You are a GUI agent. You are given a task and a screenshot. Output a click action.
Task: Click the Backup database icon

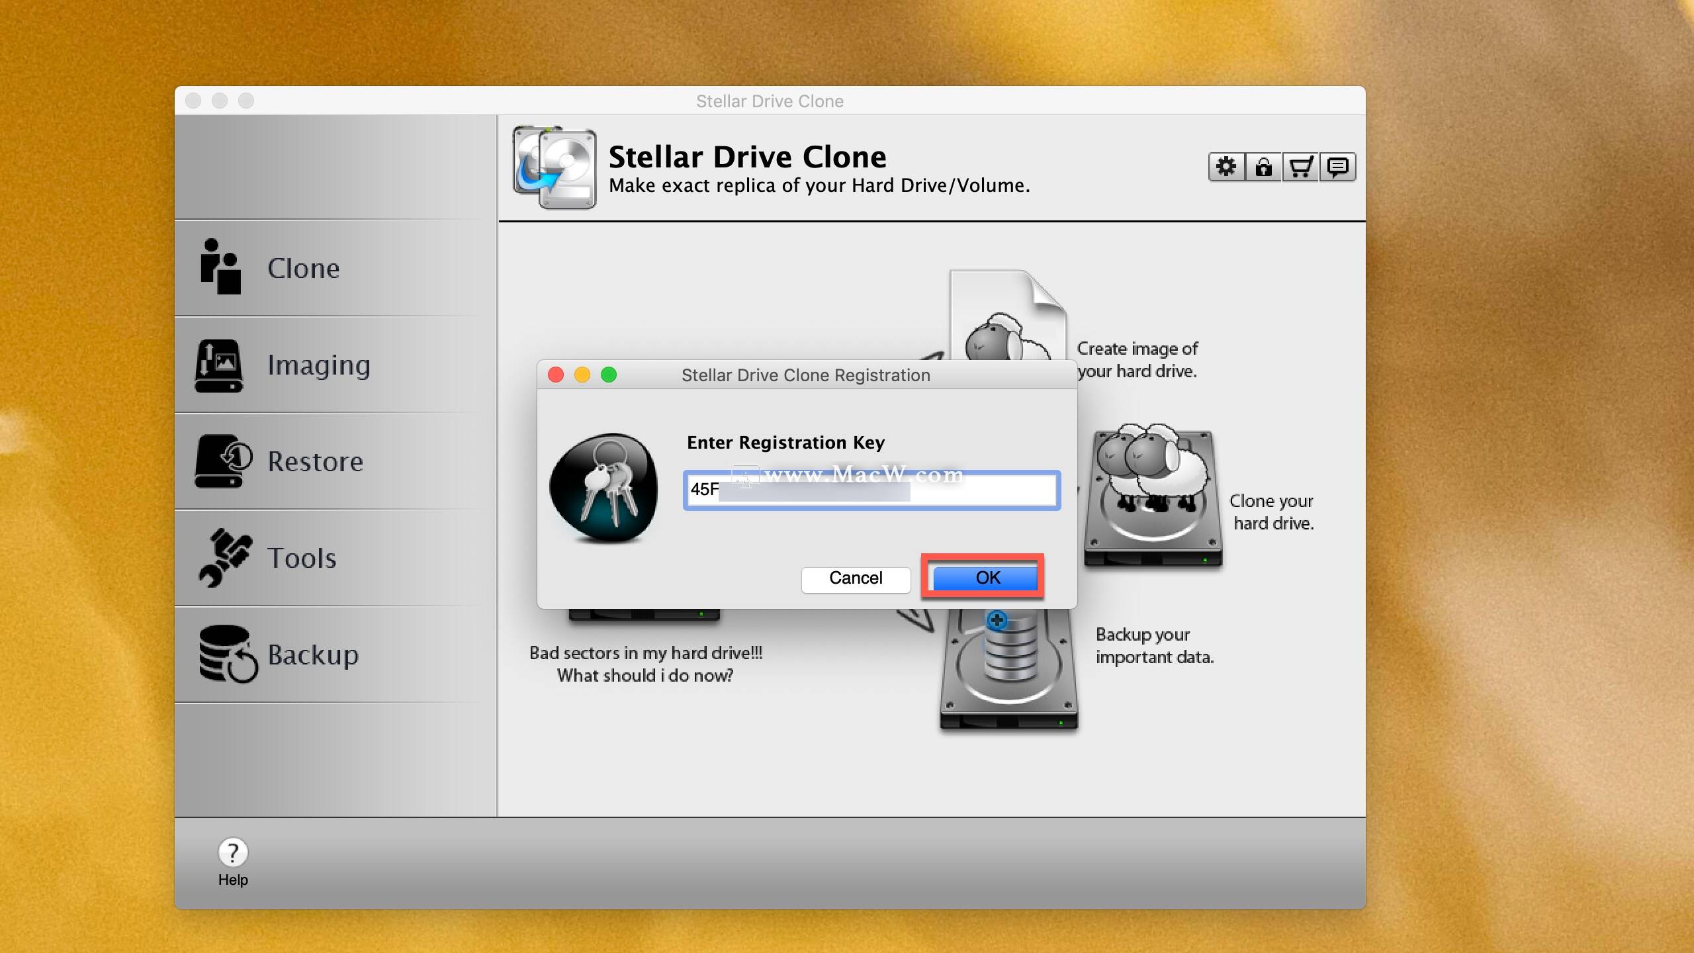pyautogui.click(x=228, y=654)
